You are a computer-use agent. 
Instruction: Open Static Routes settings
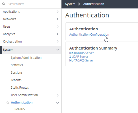coord(20,87)
